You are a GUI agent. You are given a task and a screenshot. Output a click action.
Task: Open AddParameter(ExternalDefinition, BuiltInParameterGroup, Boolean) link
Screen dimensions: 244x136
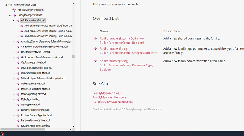point(122,40)
